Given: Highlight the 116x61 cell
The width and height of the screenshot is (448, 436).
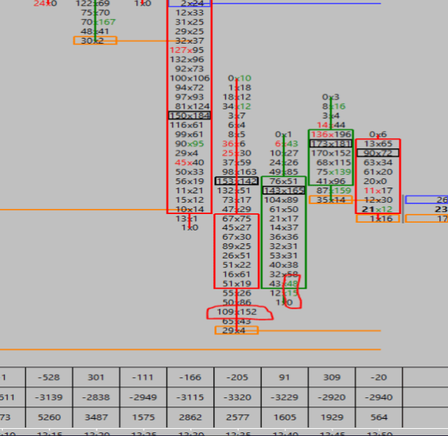Looking at the screenshot, I should pyautogui.click(x=186, y=125).
